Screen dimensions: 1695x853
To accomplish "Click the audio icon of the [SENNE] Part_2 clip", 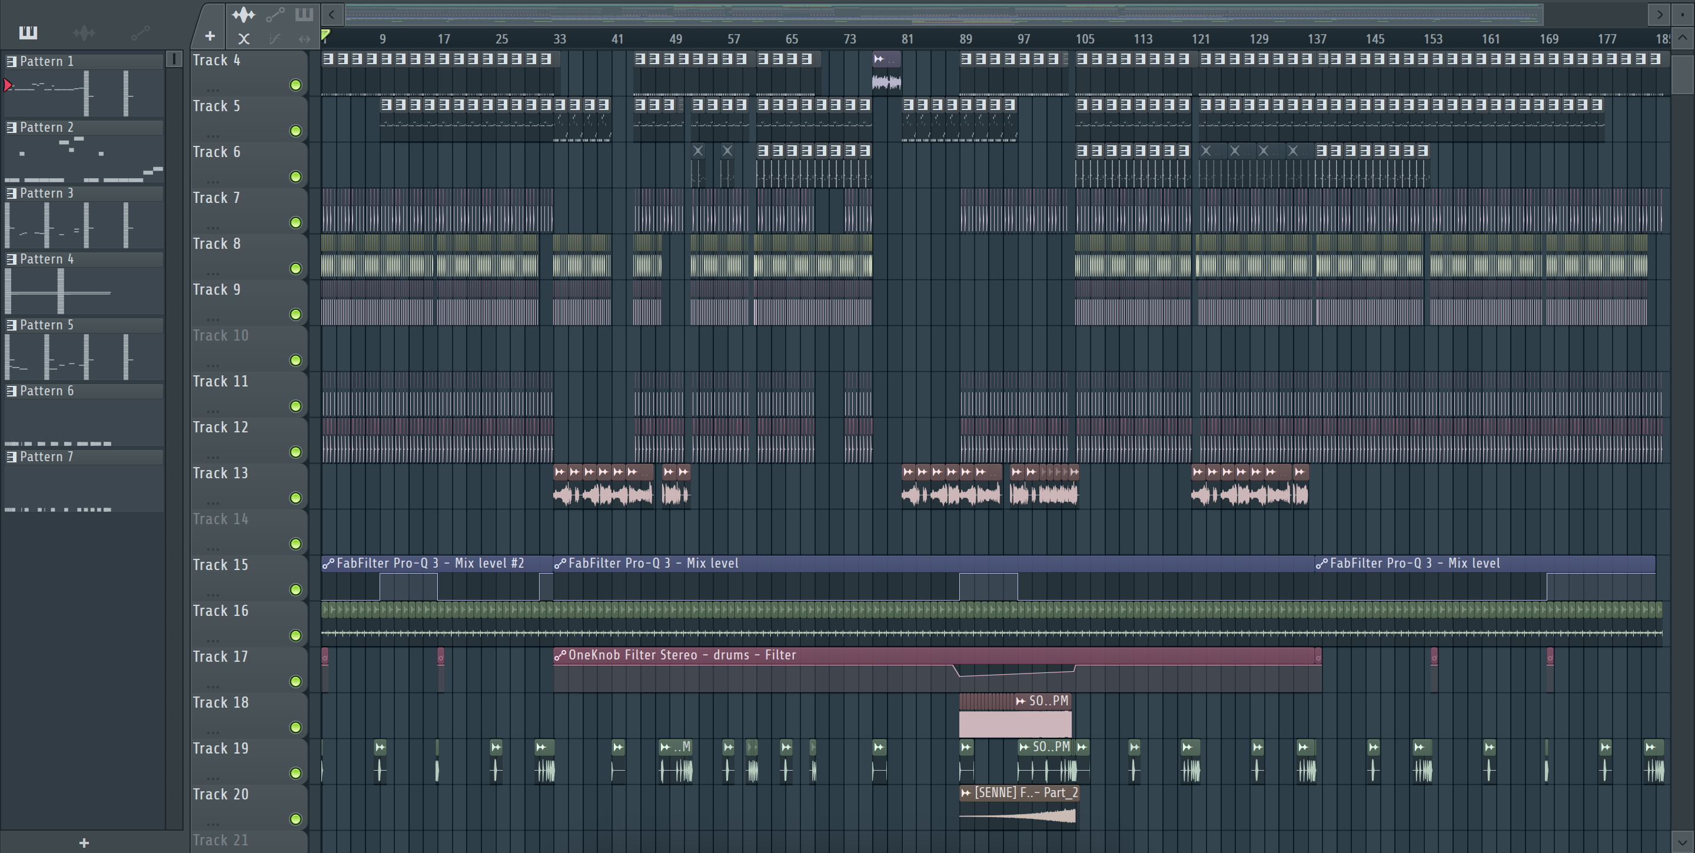I will (x=966, y=793).
